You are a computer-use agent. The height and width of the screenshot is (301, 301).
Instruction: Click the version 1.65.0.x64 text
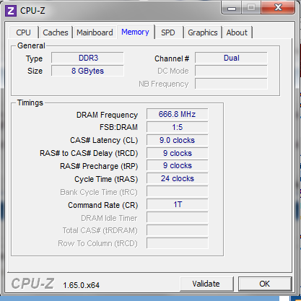(x=81, y=285)
